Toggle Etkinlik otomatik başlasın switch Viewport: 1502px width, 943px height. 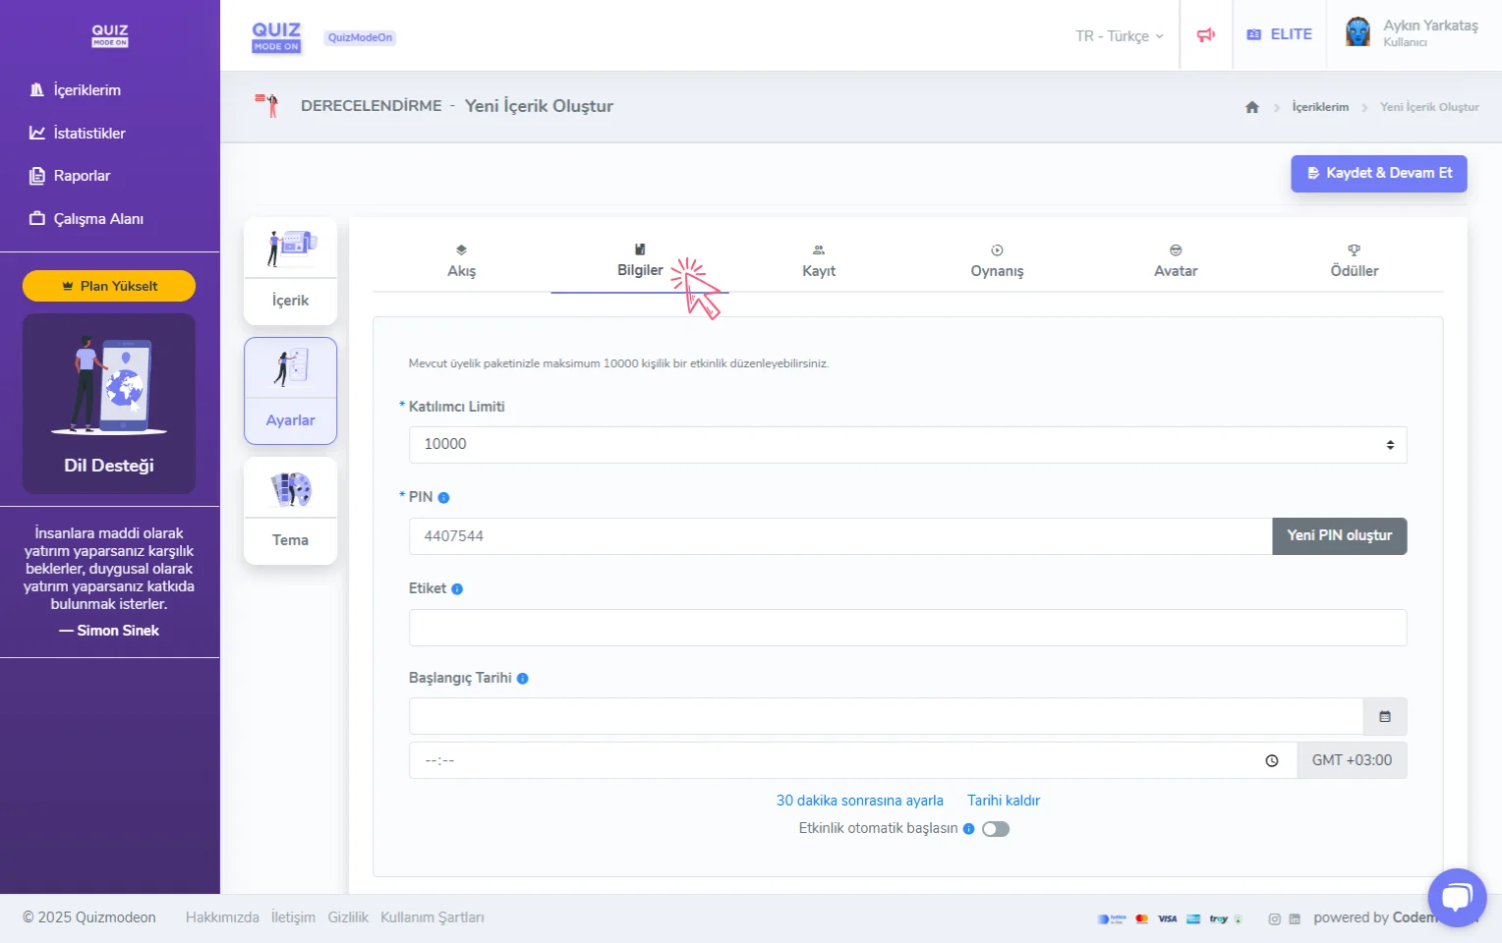(x=995, y=829)
